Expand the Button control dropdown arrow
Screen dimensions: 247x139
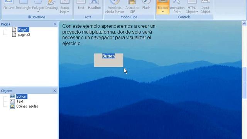tap(163, 12)
